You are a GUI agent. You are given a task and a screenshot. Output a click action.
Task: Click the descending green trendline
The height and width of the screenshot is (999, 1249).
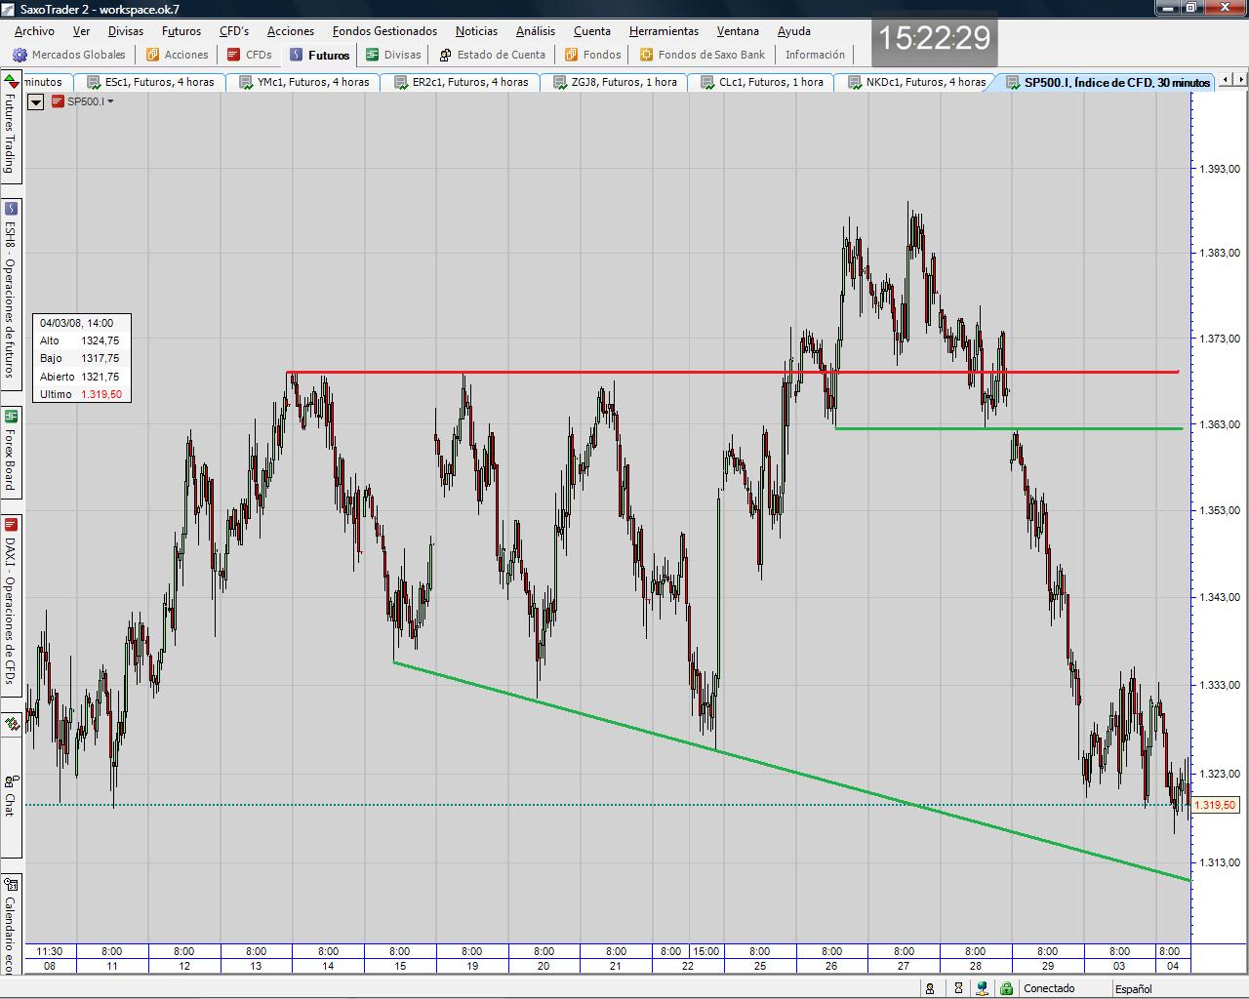click(x=791, y=772)
